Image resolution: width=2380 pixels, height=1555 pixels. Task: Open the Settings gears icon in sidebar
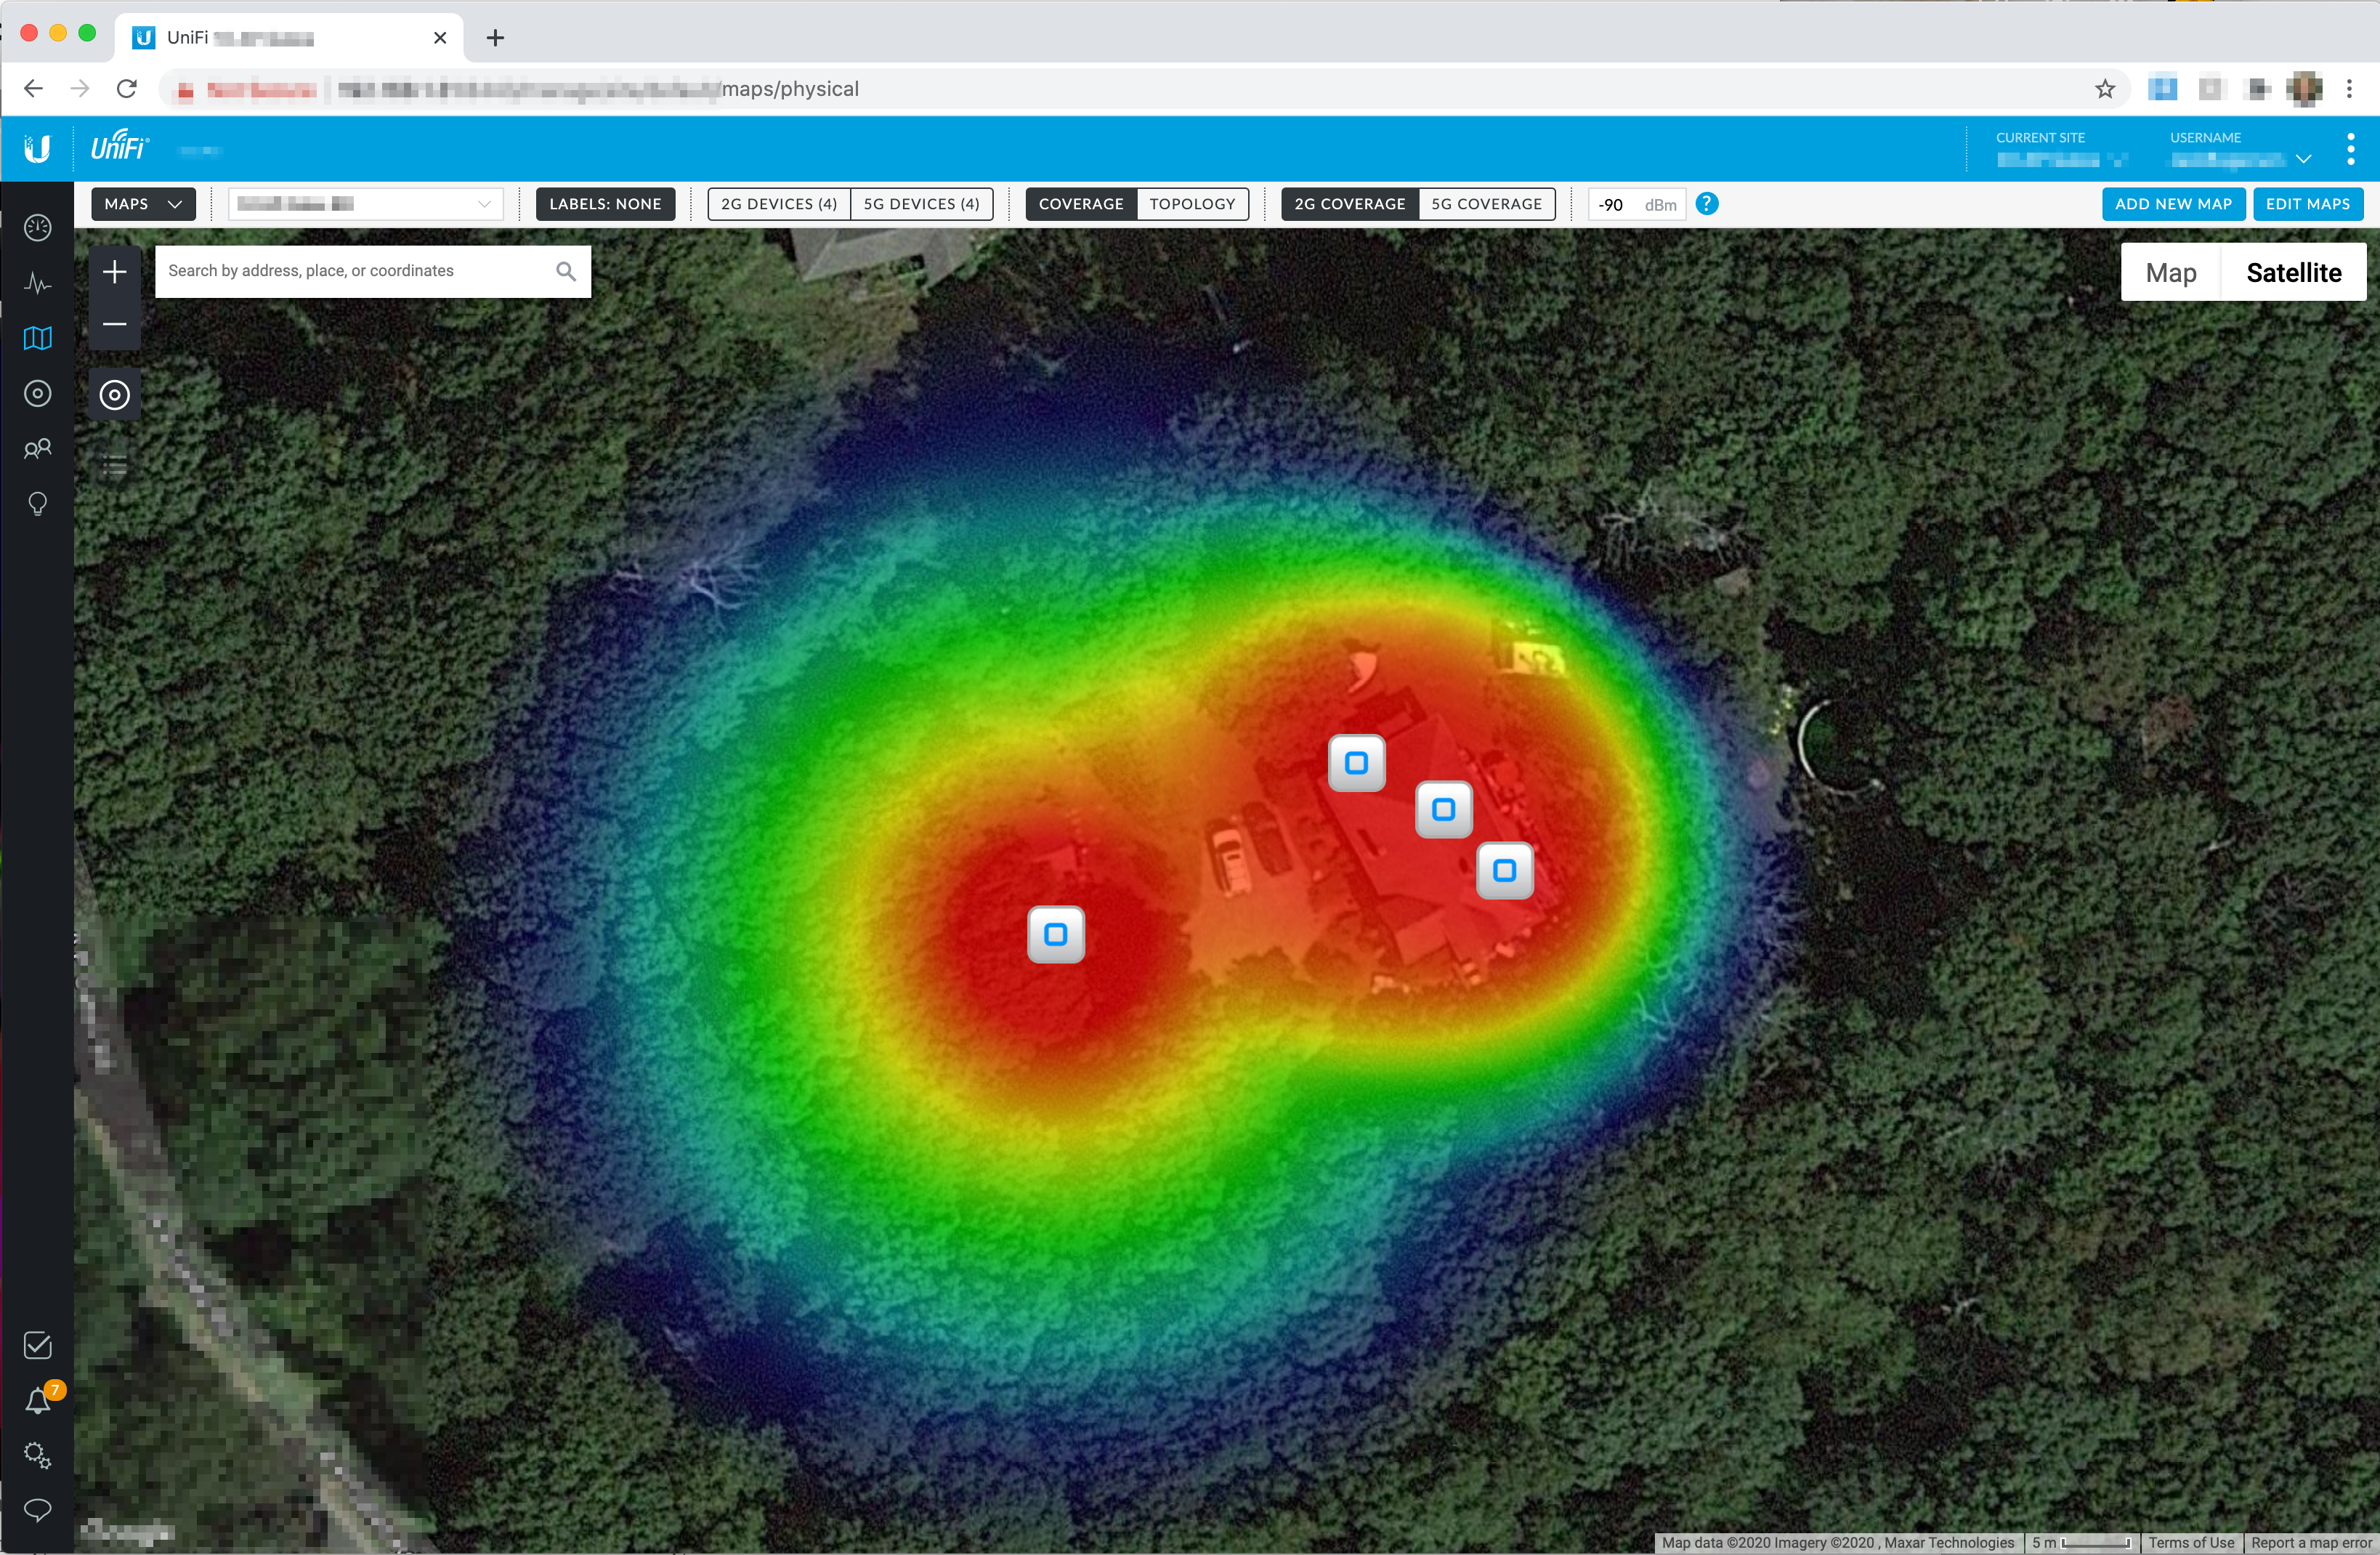point(37,1455)
